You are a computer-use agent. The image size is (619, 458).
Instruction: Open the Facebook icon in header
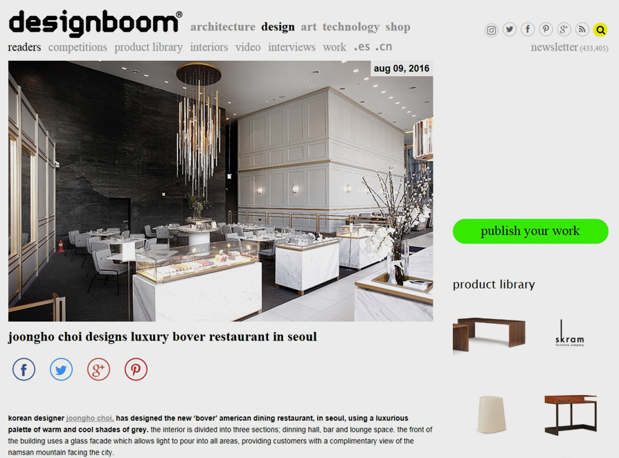coord(528,29)
